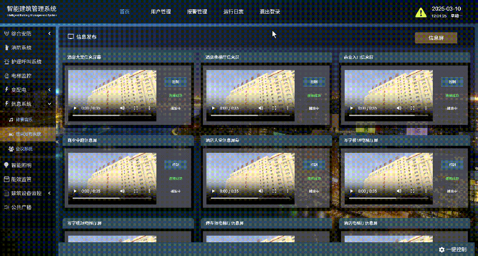478x256 pixels.
Task: Click the music note icon of 背景音乐
Action: (x=11, y=120)
